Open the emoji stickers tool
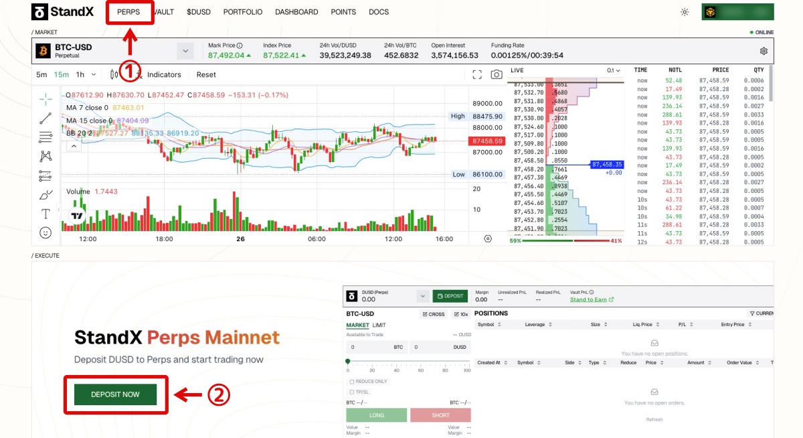The image size is (803, 438). [x=45, y=232]
